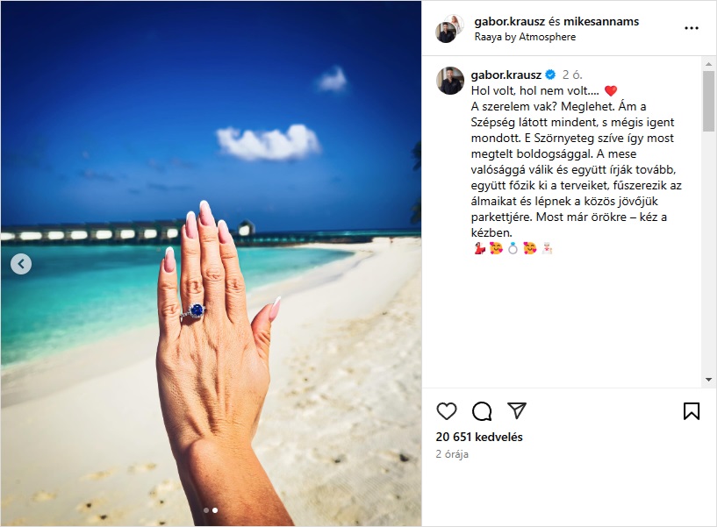Like the post with the heart icon
Screen dimensions: 717x527
[447, 411]
